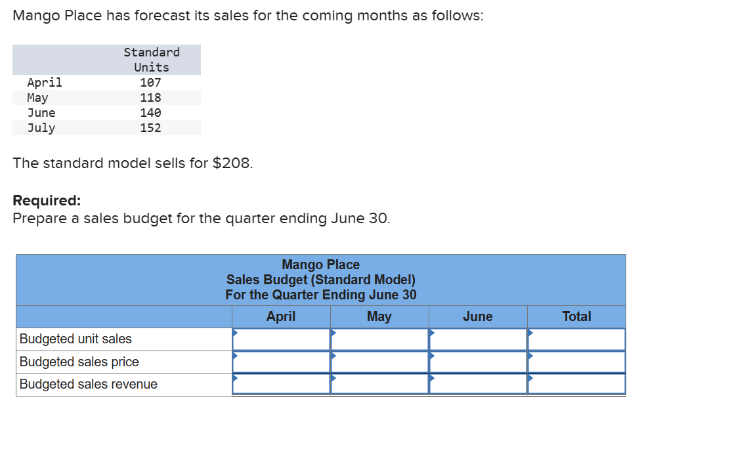The image size is (751, 449).
Task: Select May budgeted unit sales cell
Action: (379, 339)
